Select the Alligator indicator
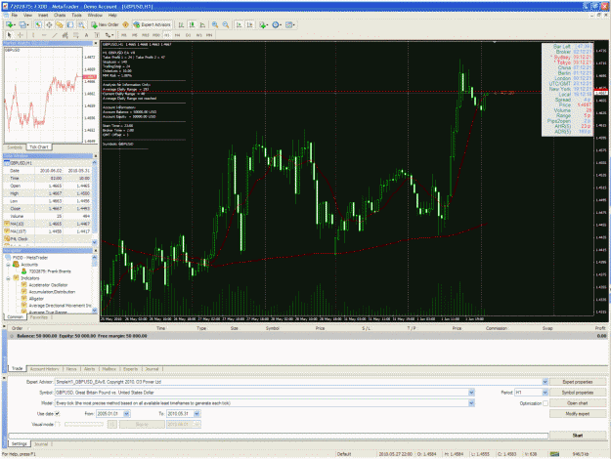 point(36,299)
